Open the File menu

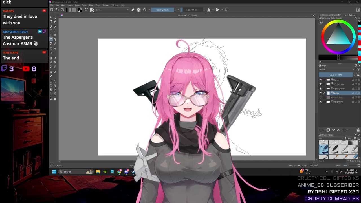pos(52,5)
